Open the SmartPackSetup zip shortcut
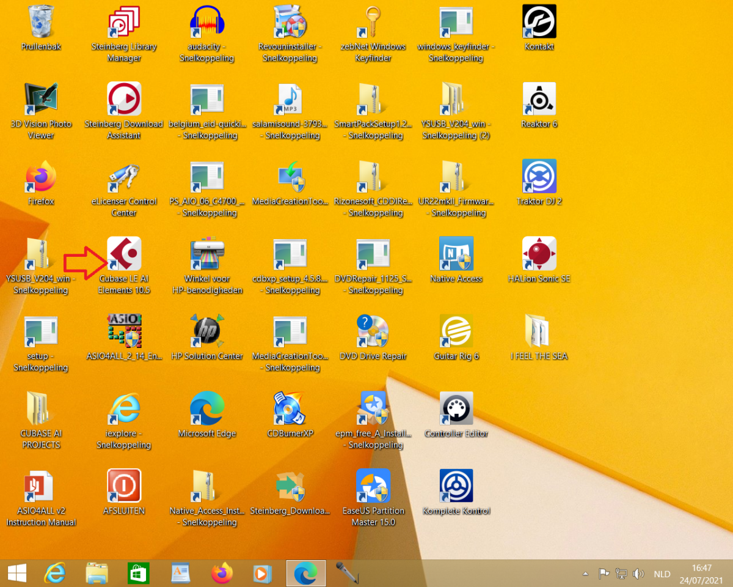This screenshot has width=733, height=587. pyautogui.click(x=373, y=99)
